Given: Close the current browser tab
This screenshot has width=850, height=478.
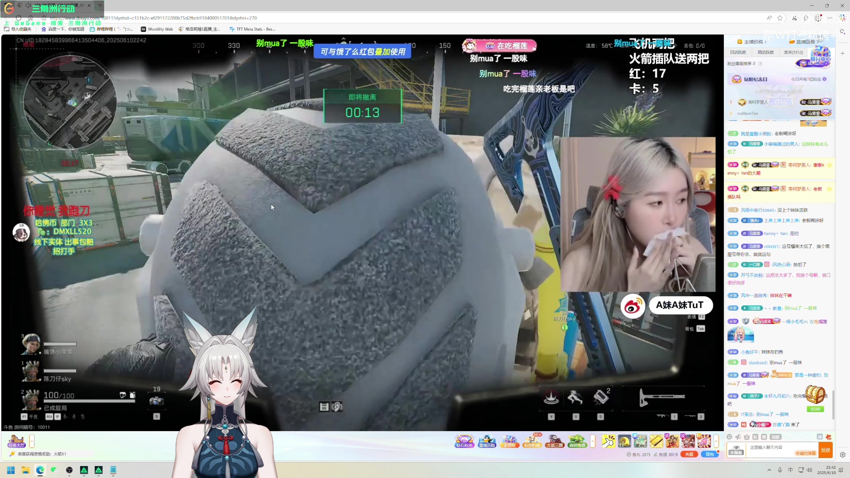Looking at the screenshot, I should tap(89, 5).
